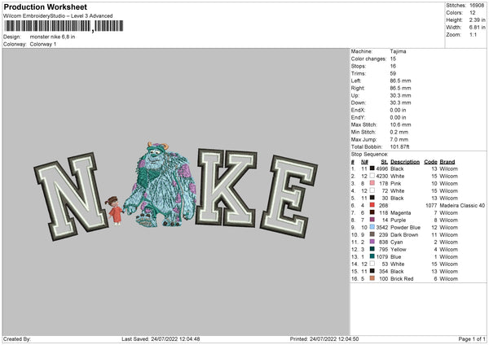Select the N# column header
This screenshot has height=345, width=489.
[x=364, y=162]
